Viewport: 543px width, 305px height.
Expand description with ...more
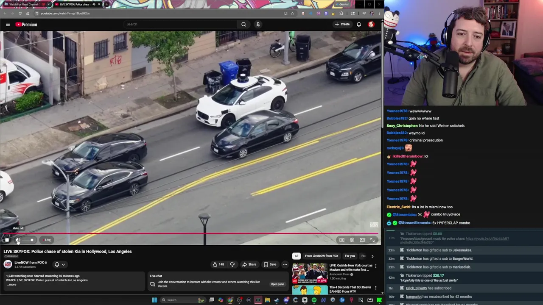point(11,285)
